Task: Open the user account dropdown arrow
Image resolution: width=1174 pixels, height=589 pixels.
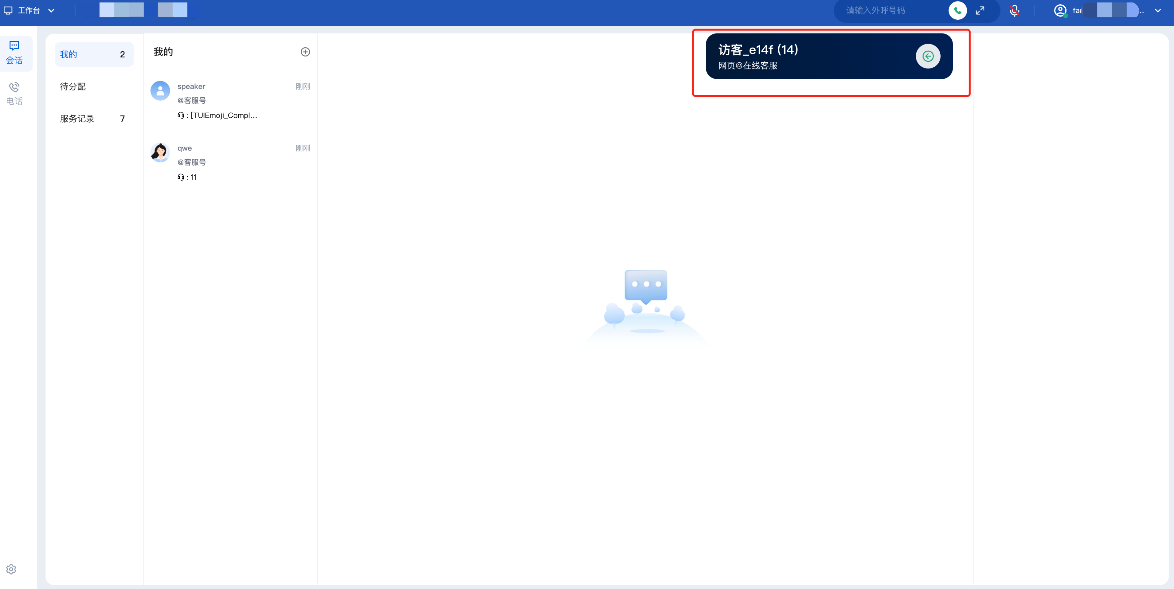Action: [x=1158, y=10]
